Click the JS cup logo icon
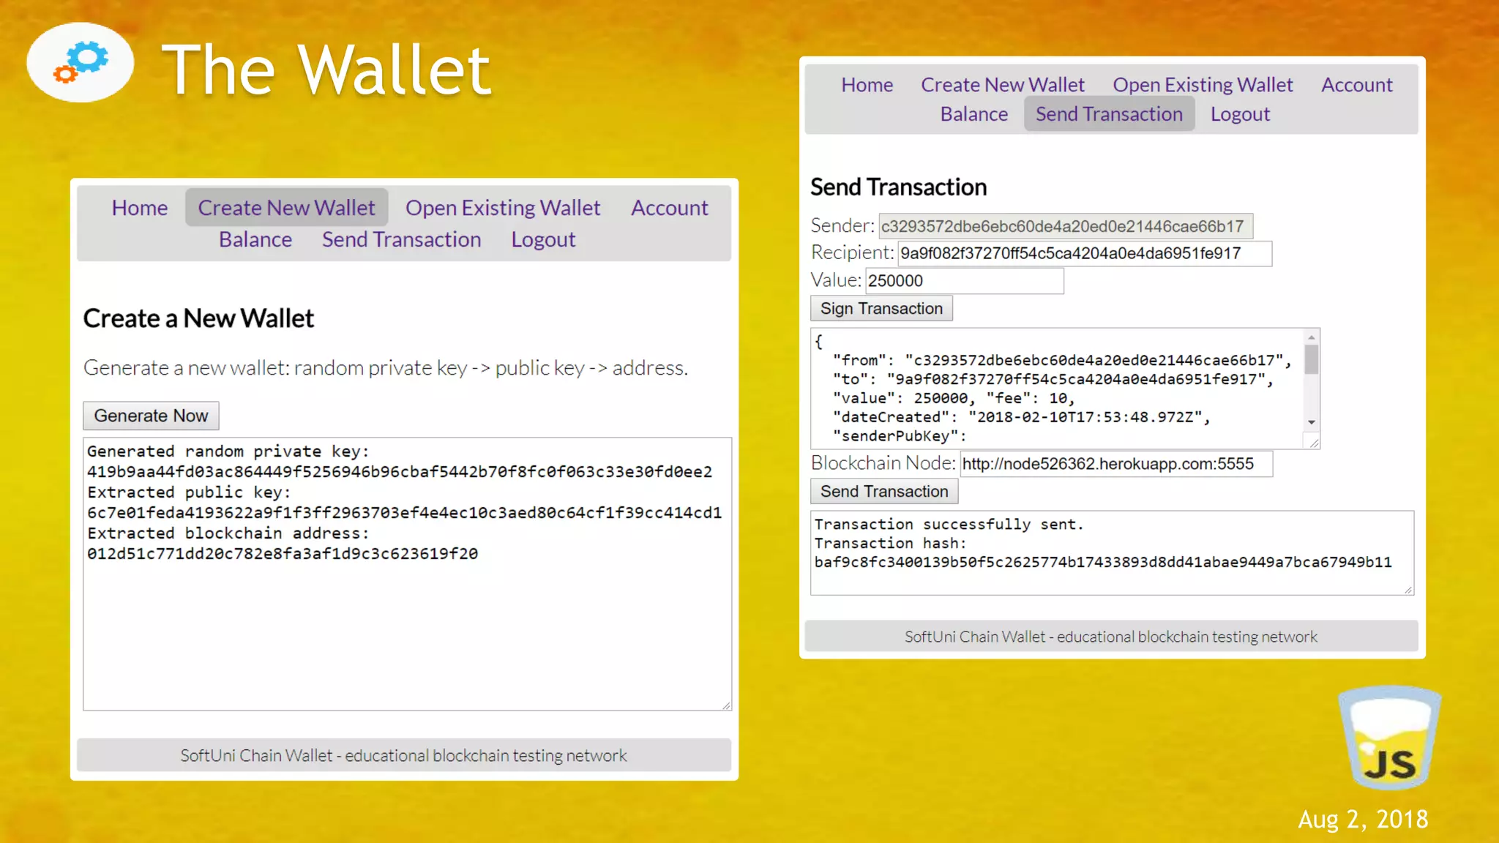Viewport: 1499px width, 843px height. pos(1389,738)
